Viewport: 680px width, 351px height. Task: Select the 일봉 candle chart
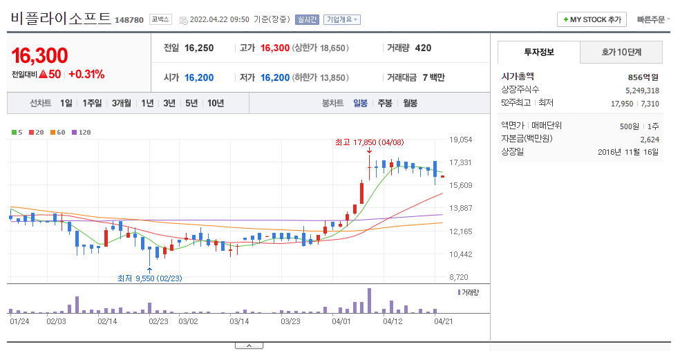[360, 103]
